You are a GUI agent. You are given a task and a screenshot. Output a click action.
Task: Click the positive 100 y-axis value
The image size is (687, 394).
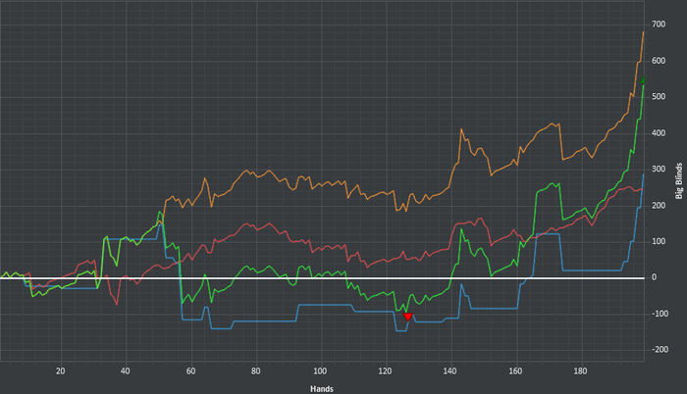tap(659, 241)
